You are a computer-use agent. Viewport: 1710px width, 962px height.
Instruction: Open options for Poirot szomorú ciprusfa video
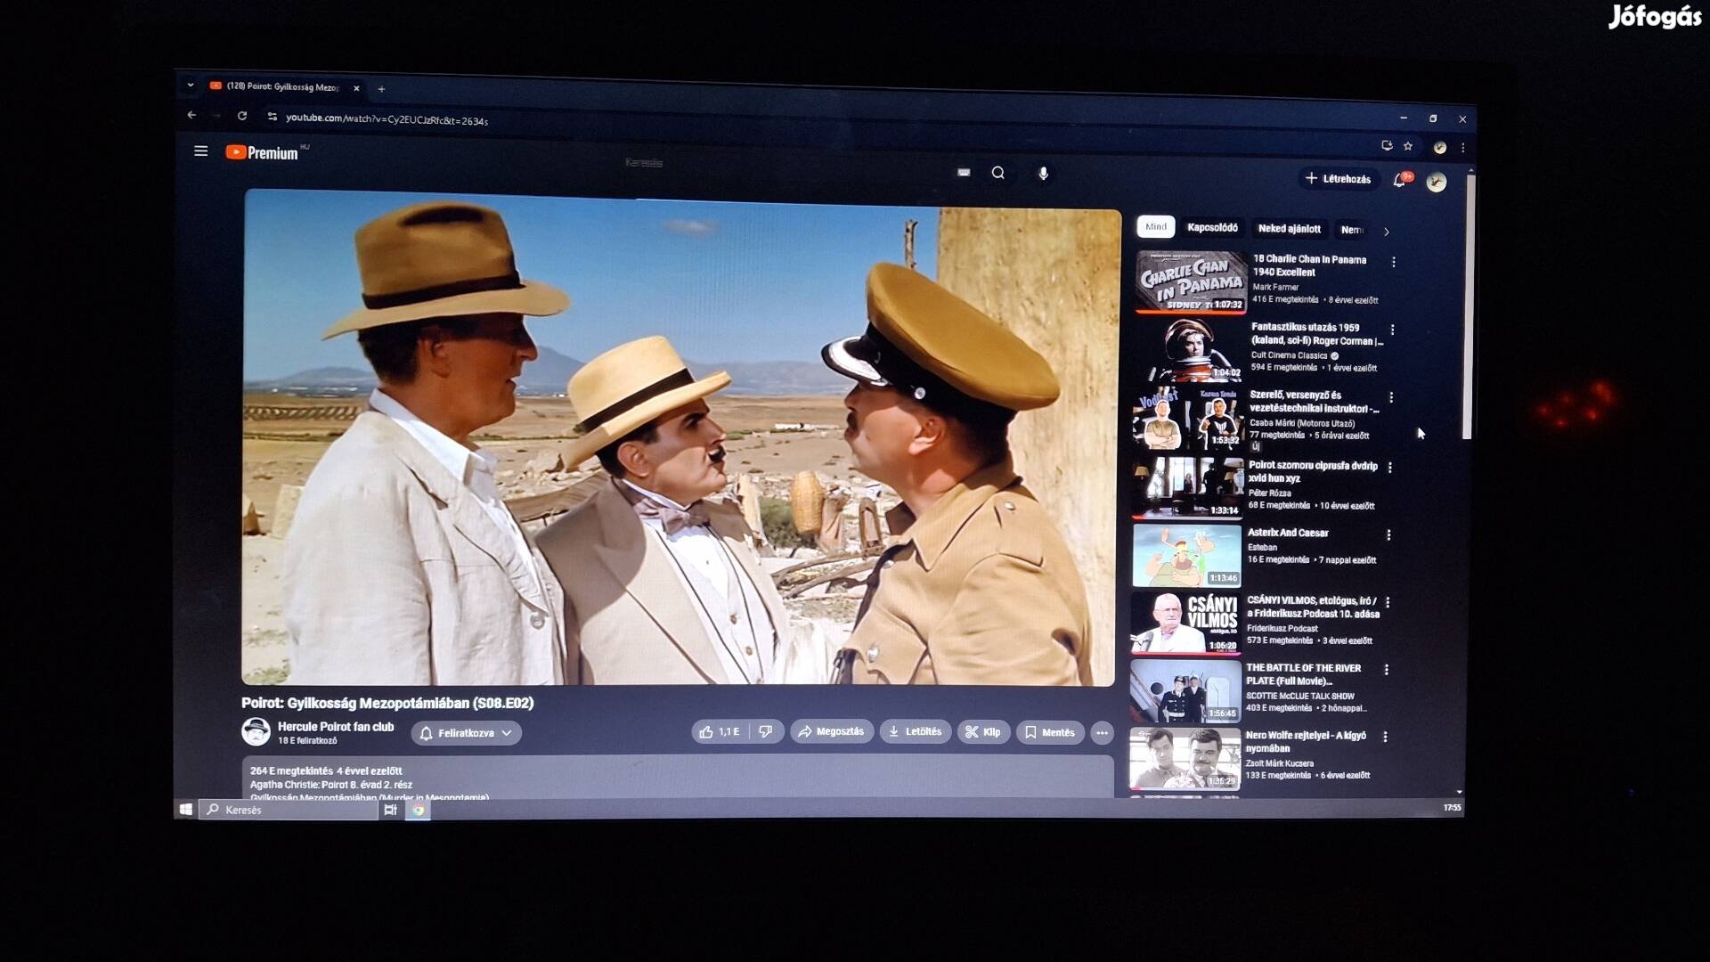point(1389,468)
